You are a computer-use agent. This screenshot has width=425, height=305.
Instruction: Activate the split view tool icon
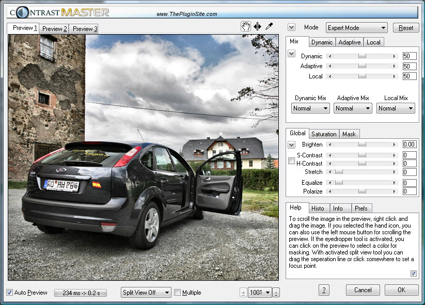(258, 26)
